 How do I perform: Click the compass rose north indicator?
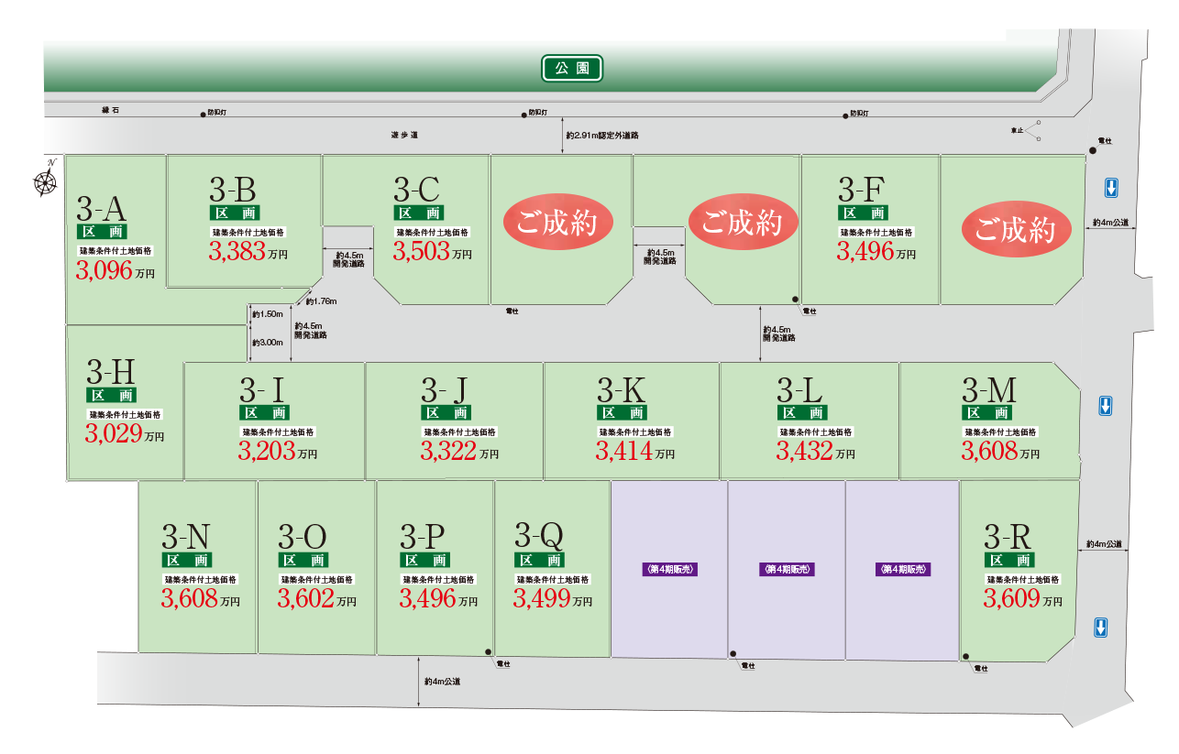[45, 180]
